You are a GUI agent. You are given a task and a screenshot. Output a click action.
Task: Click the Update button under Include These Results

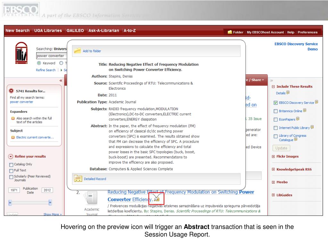(x=281, y=148)
